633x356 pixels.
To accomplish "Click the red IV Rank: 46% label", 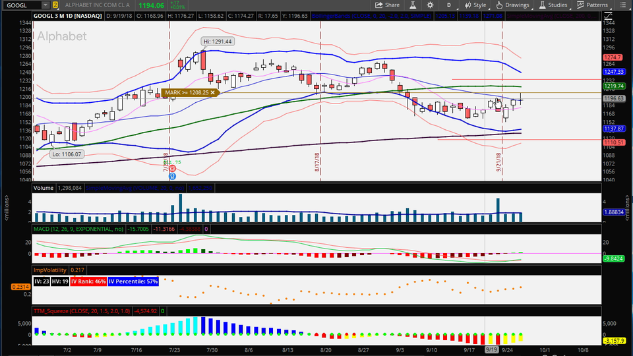I will pyautogui.click(x=87, y=282).
